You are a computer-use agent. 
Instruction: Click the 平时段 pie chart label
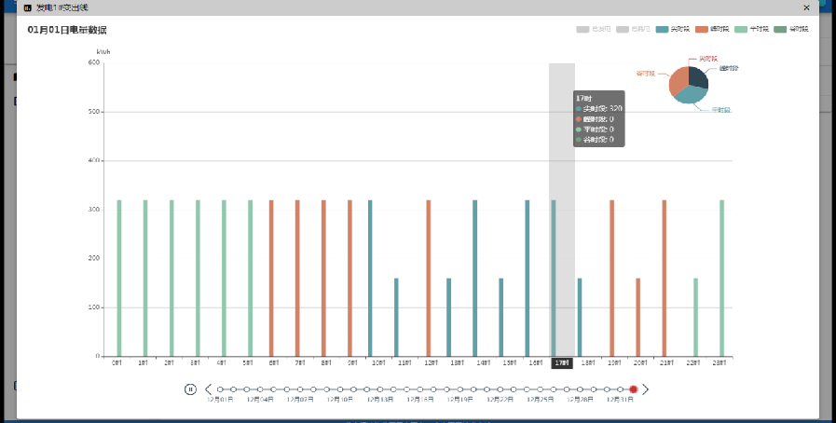click(x=720, y=110)
